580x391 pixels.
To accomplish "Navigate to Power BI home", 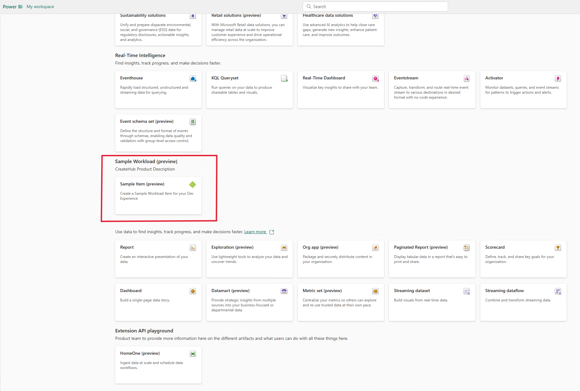I will pos(12,6).
